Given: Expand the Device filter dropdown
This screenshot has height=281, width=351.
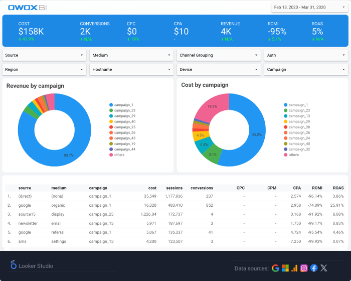Looking at the screenshot, I should (x=219, y=69).
